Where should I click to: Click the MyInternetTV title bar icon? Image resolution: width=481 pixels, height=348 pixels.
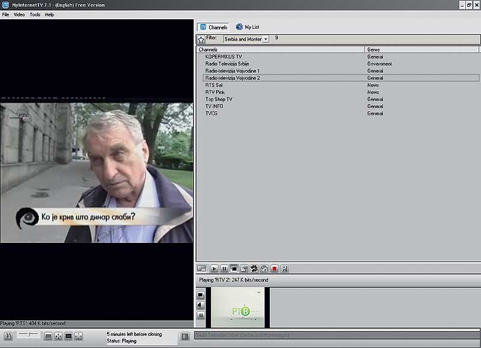[5, 5]
